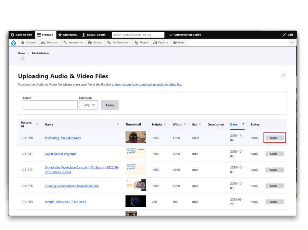Screen dimensions: 308x230
Task: Click the Edit pencil button in toolbar
Action: 288,35
